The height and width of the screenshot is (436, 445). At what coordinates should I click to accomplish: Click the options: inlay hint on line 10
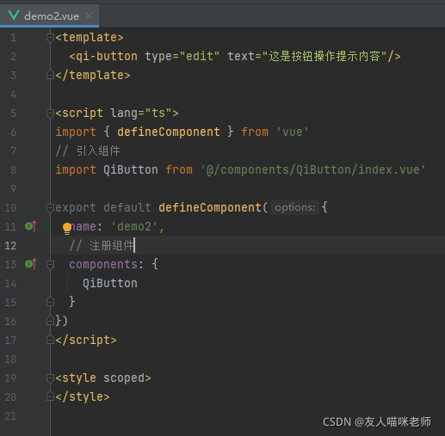point(294,207)
